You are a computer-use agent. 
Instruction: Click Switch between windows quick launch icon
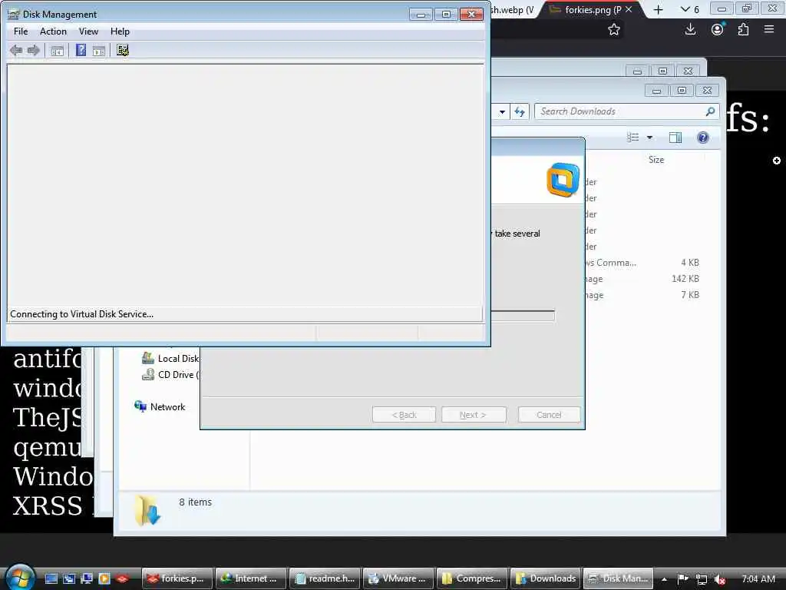[68, 578]
